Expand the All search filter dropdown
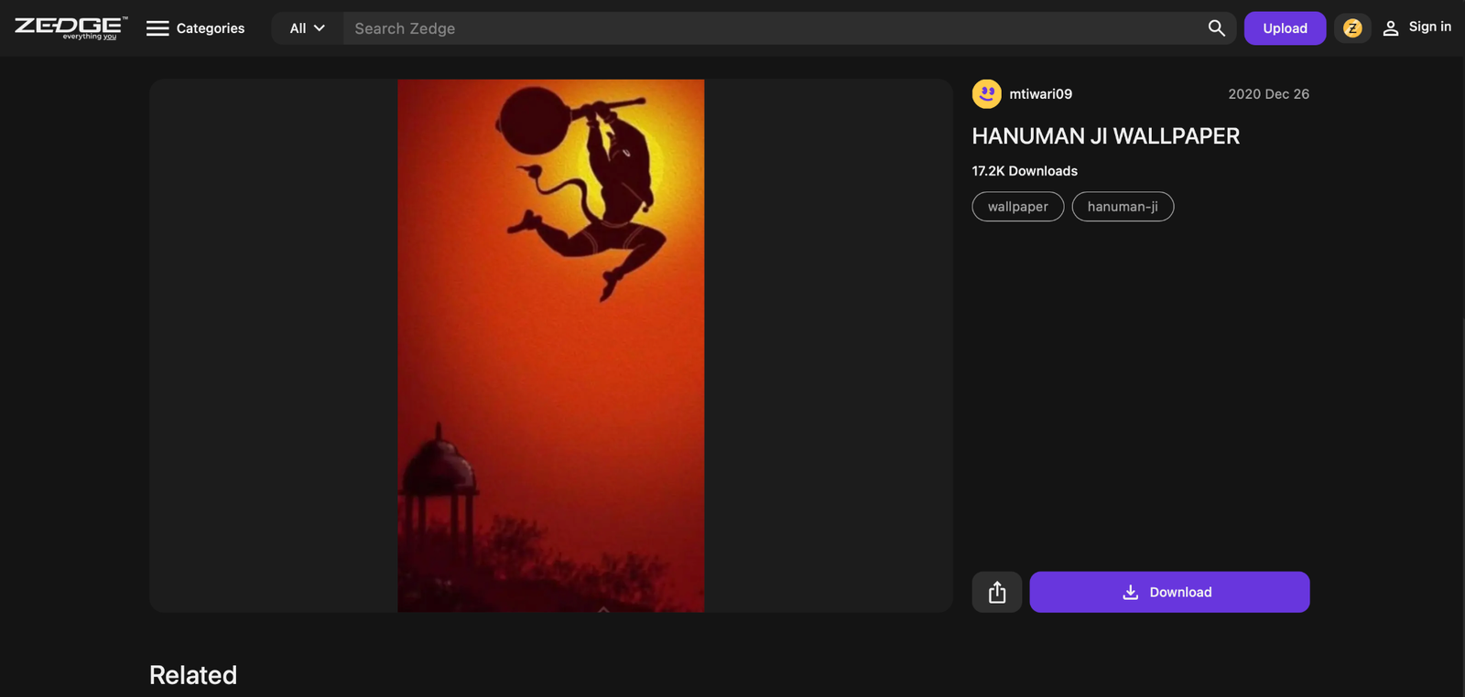The width and height of the screenshot is (1465, 697). [x=308, y=28]
